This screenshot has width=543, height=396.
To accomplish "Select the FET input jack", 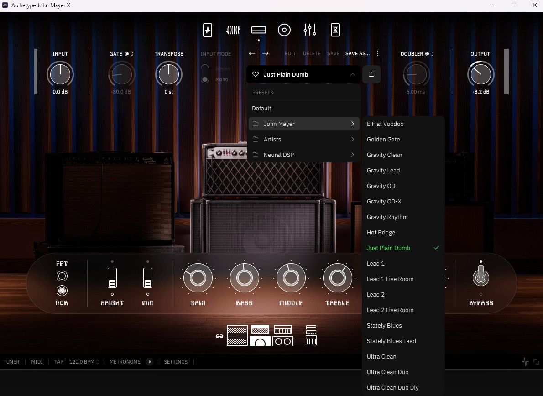I will (62, 276).
